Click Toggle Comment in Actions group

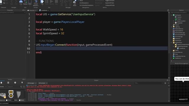110,1
